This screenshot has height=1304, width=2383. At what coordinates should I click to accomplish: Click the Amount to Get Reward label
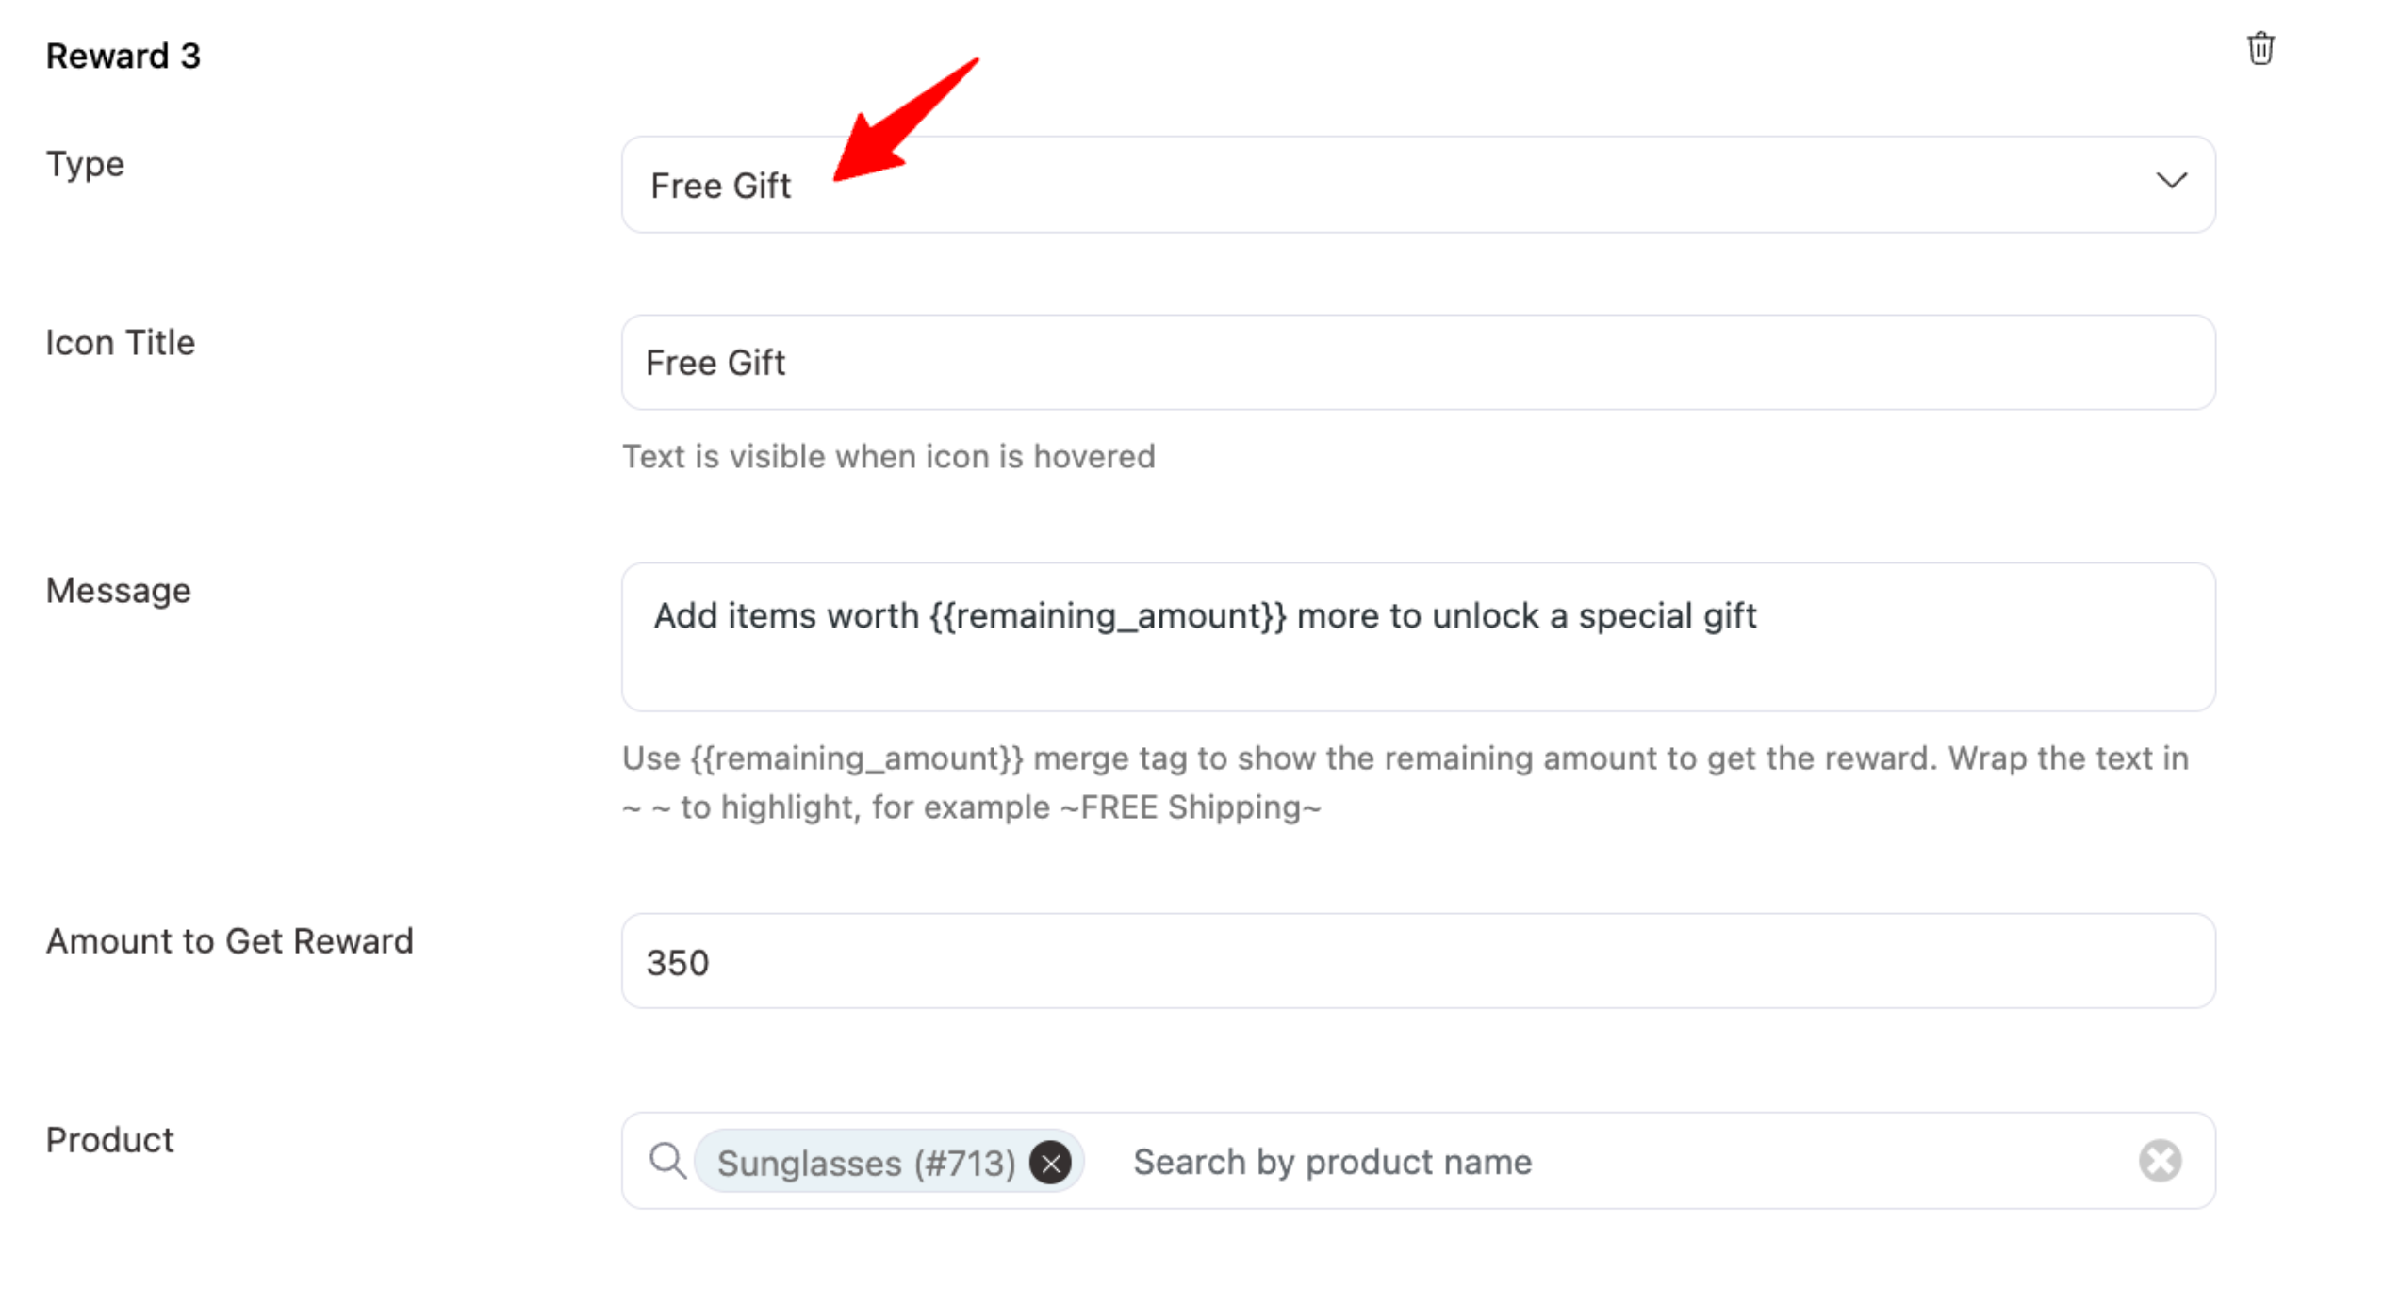click(x=229, y=941)
